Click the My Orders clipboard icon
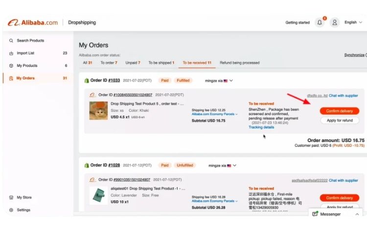Screen dimensions: 367x244 click(11, 78)
